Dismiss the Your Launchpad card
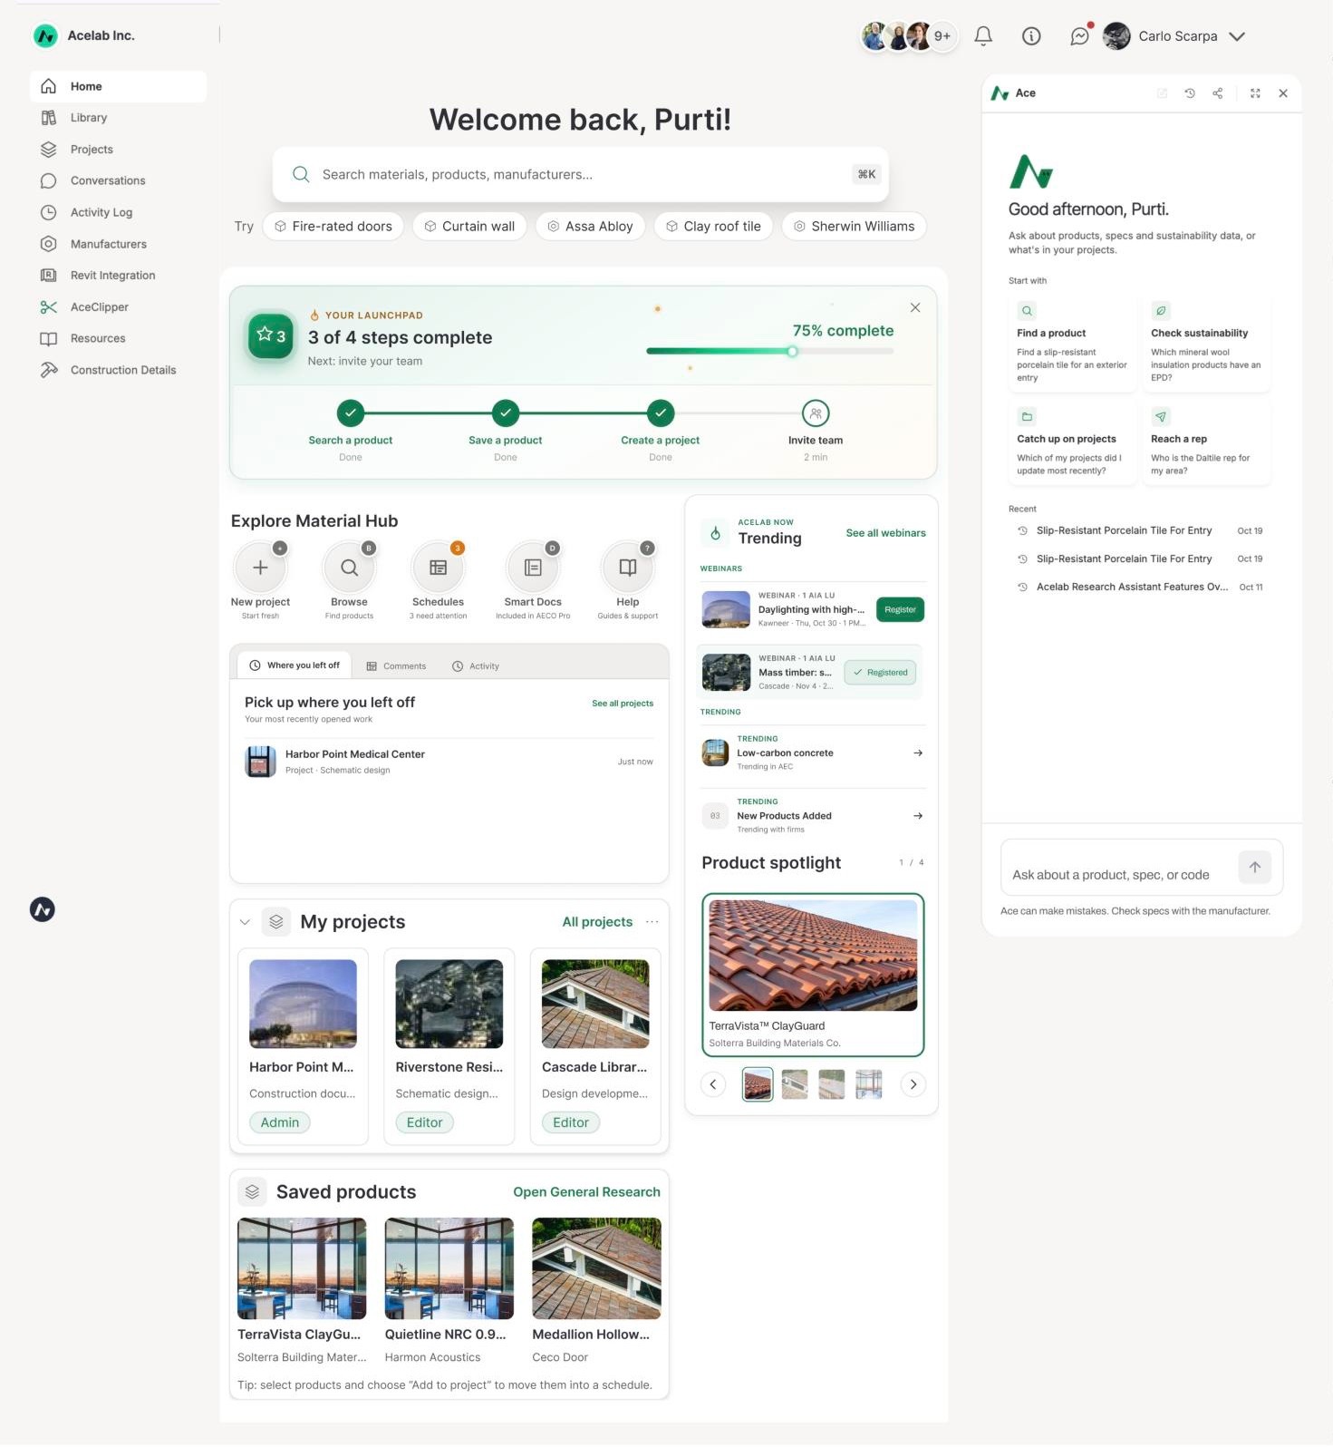Image resolution: width=1333 pixels, height=1447 pixels. [915, 307]
